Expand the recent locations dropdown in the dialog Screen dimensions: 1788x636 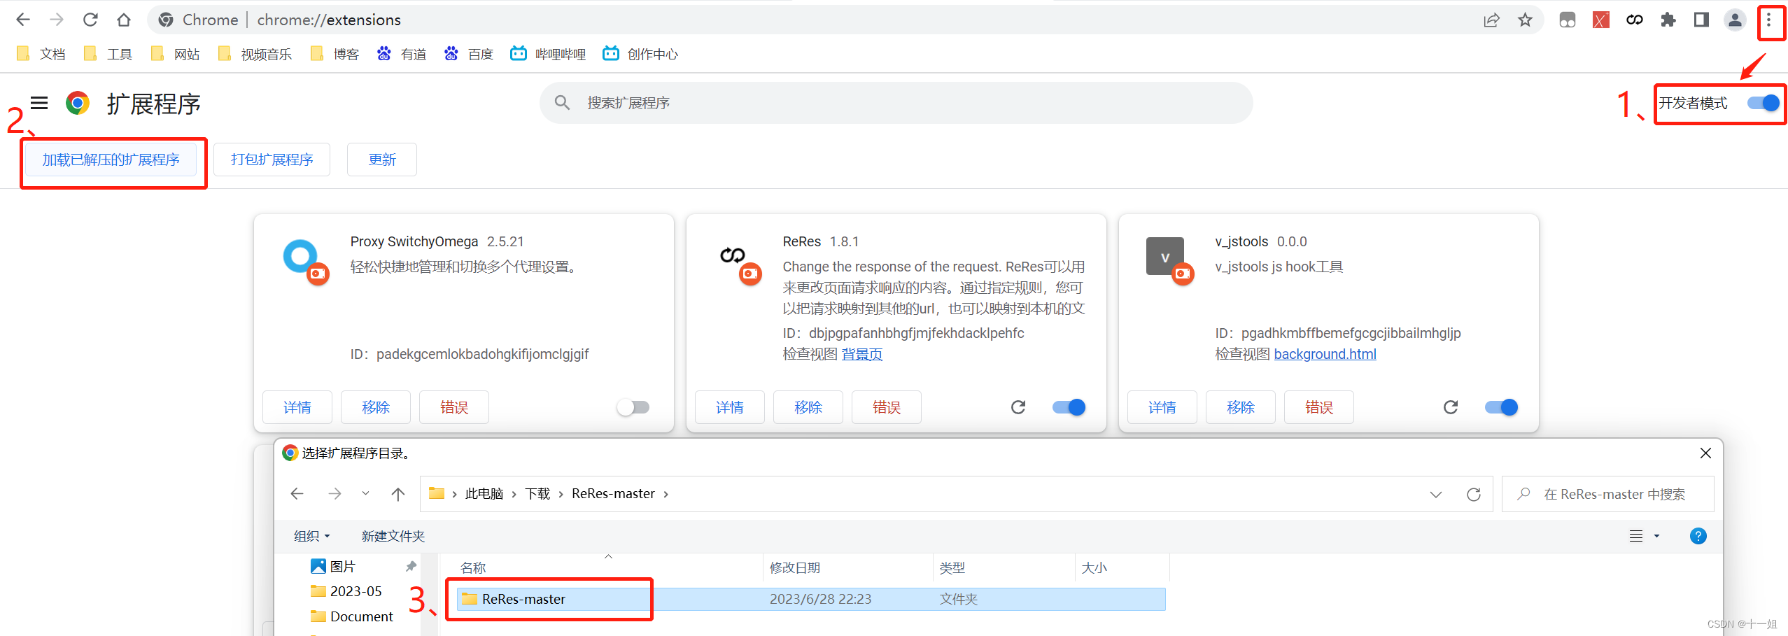tap(365, 494)
